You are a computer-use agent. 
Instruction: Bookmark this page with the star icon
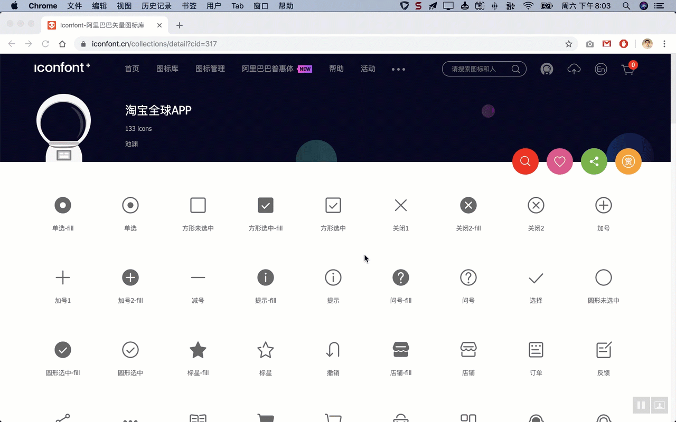569,44
